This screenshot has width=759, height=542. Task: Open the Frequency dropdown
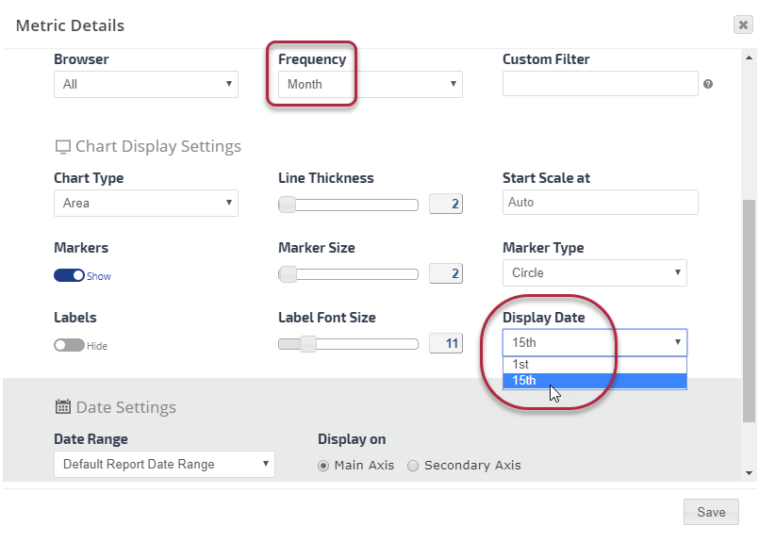click(371, 84)
